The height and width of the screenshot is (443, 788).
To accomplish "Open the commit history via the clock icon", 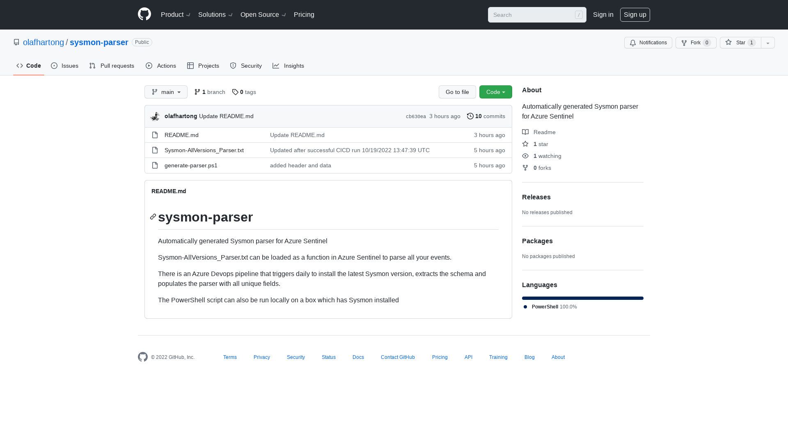I will click(470, 116).
